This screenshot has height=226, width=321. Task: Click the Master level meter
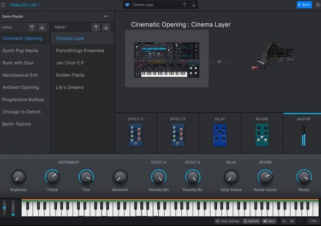pyautogui.click(x=304, y=135)
